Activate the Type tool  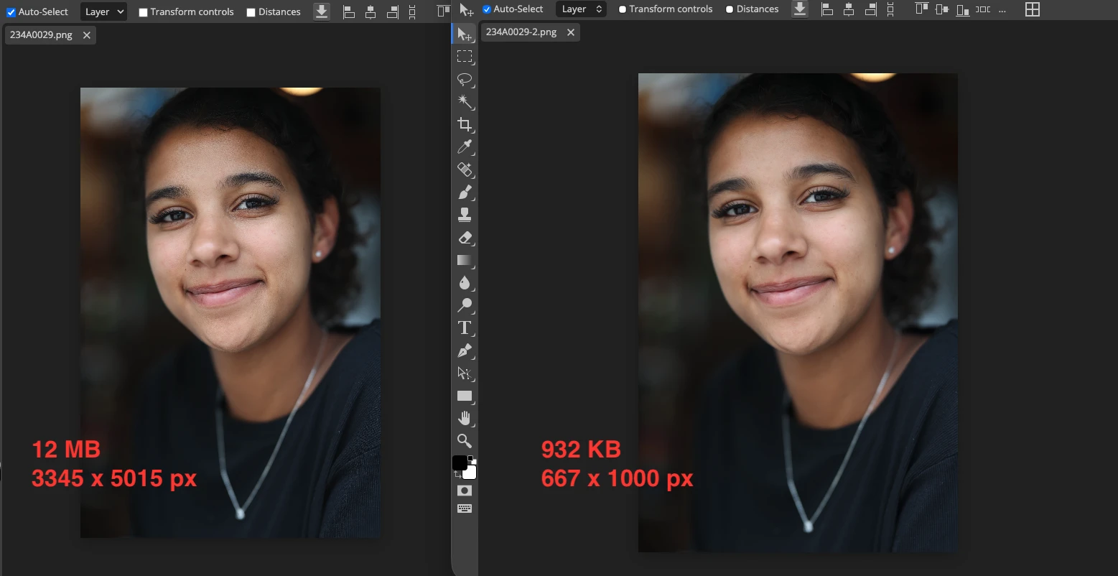(465, 328)
